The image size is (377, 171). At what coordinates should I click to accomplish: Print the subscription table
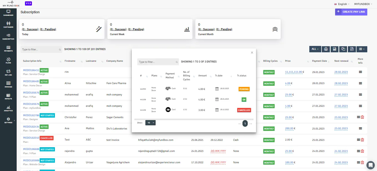pos(326,49)
